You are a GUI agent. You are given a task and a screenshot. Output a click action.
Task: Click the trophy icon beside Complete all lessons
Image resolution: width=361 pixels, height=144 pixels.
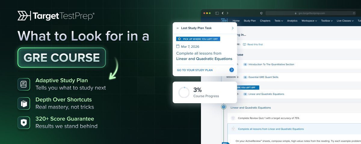coord(233,129)
